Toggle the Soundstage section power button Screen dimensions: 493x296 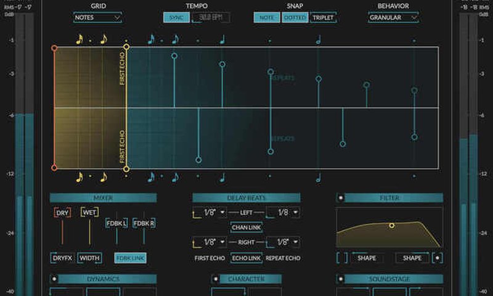(x=341, y=279)
